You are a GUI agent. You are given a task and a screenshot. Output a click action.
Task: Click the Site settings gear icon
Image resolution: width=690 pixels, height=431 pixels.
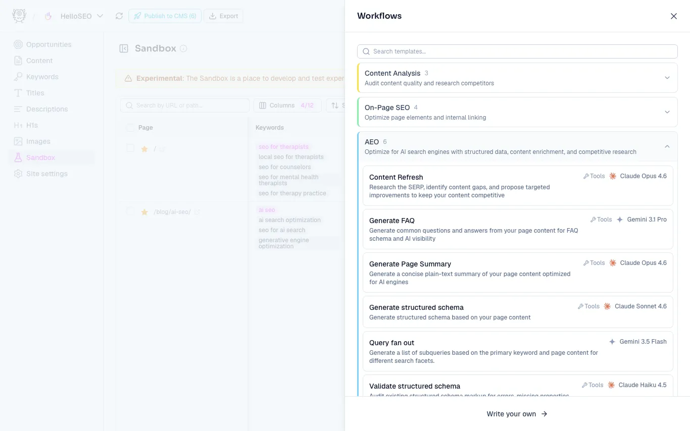tap(18, 174)
